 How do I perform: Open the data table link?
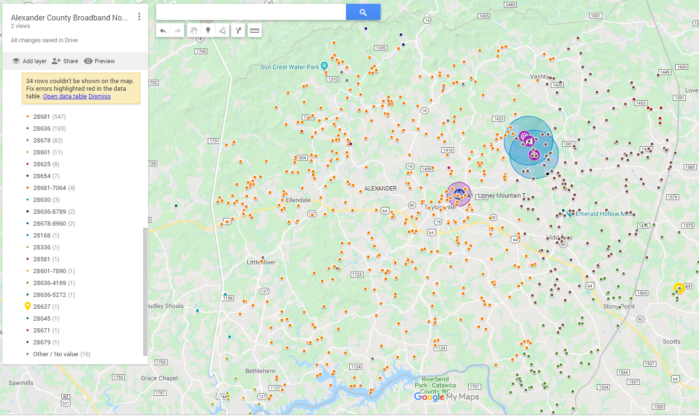coord(65,96)
